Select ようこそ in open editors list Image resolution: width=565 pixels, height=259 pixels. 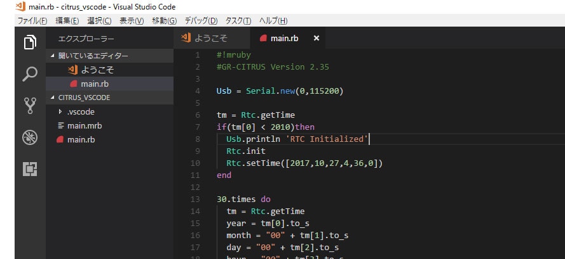[109, 70]
